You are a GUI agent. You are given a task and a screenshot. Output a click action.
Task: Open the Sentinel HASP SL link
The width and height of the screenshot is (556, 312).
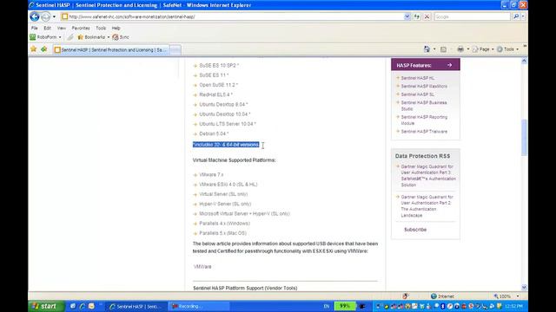tap(417, 94)
